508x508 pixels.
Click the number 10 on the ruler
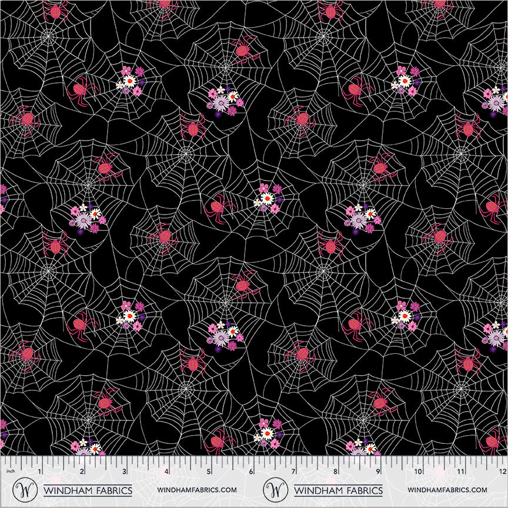418,471
